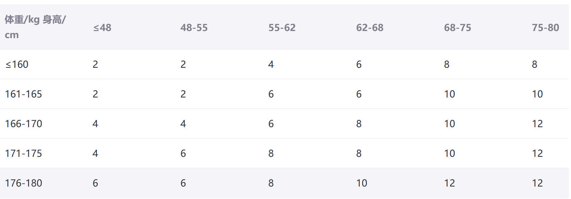
Task: Click the 体重/kg 身高/cm header cell
Action: [35, 27]
